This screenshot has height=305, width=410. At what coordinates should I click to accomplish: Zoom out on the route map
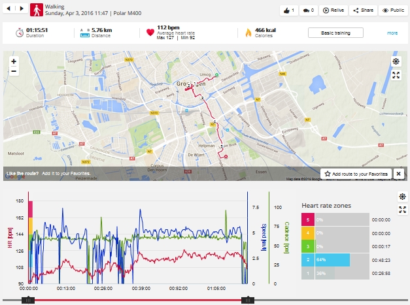tap(14, 71)
